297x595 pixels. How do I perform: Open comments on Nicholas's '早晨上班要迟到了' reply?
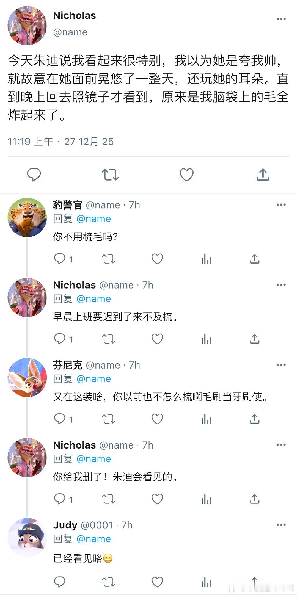[x=60, y=339]
